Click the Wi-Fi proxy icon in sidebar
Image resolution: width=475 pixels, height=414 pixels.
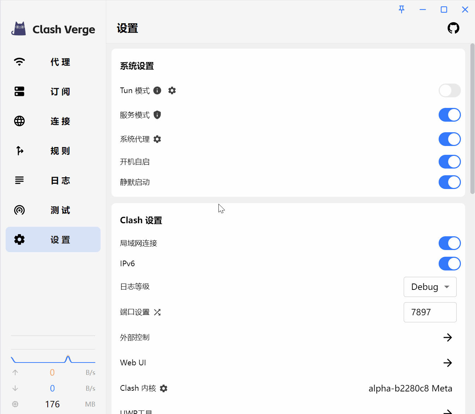19,62
